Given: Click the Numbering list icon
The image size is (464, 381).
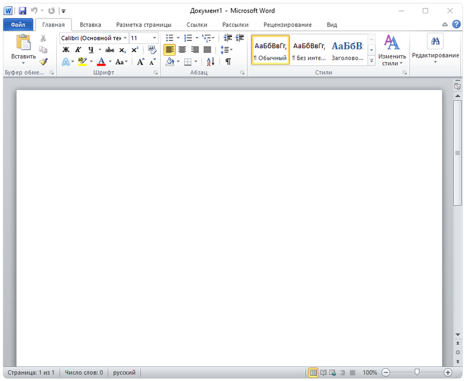Looking at the screenshot, I should pos(188,38).
